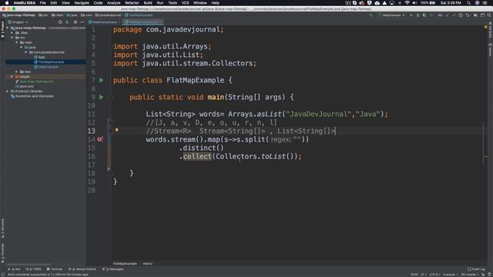Collapse the src folder
This screenshot has height=277, width=493.
[12, 38]
